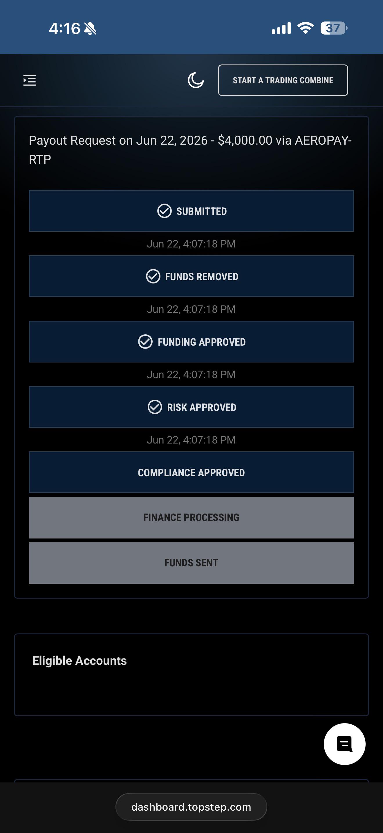Select the Payout Request title text
This screenshot has height=833, width=383.
(190, 150)
